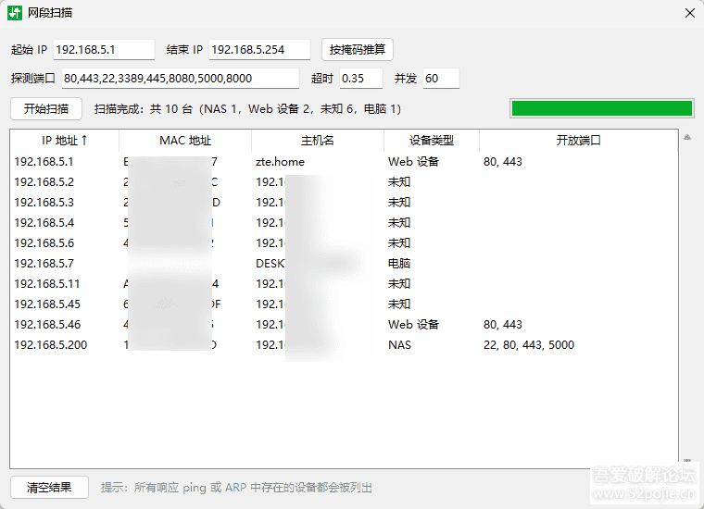The width and height of the screenshot is (704, 509).
Task: Select row with IP 192.168.5.6
Action: point(344,243)
